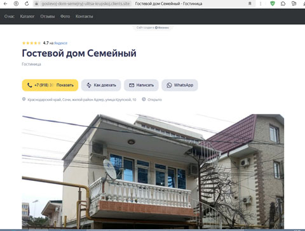Click the 'Открыто' opening status
Screen dimensions: 305x231
coord(154,100)
